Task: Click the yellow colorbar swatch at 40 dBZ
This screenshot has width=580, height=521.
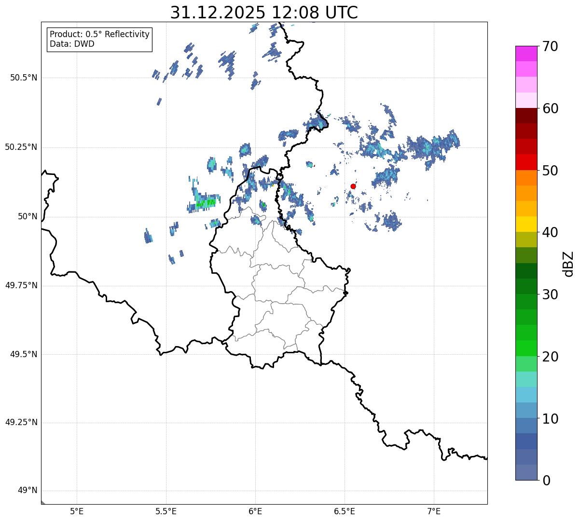Action: point(526,224)
